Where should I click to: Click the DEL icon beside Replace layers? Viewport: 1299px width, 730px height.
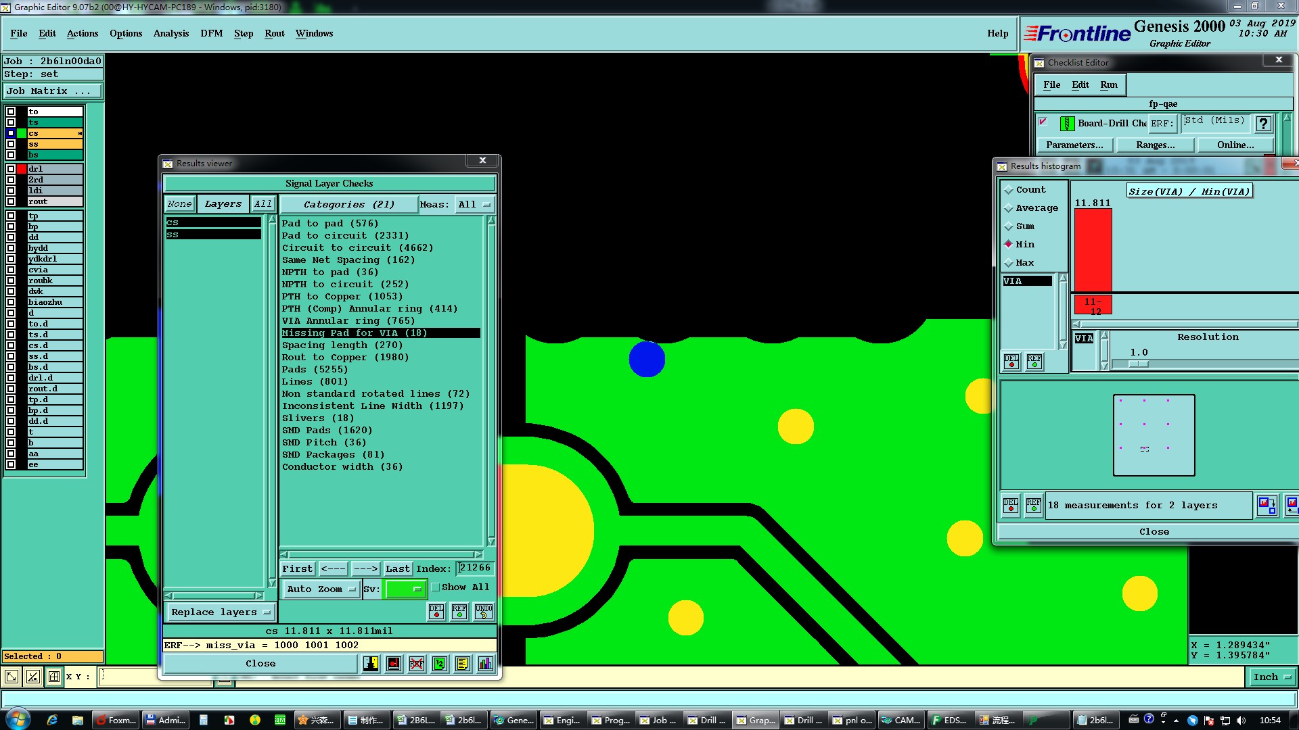coord(436,612)
